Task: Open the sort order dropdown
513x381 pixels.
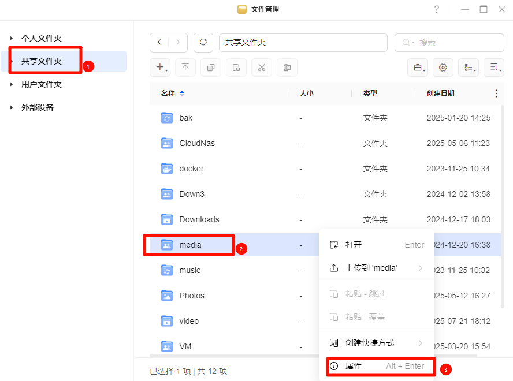Action: 493,68
